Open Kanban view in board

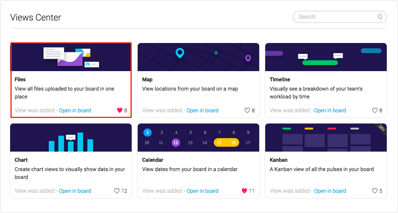330,191
